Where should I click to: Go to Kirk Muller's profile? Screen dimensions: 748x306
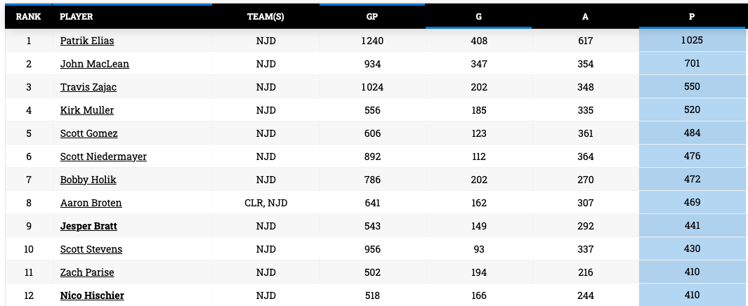click(x=87, y=110)
